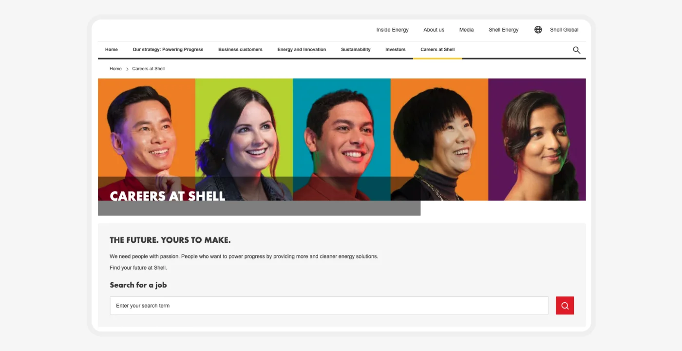Viewport: 682px width, 351px height.
Task: Click the breadcrumb chevron after Home
Action: (127, 69)
